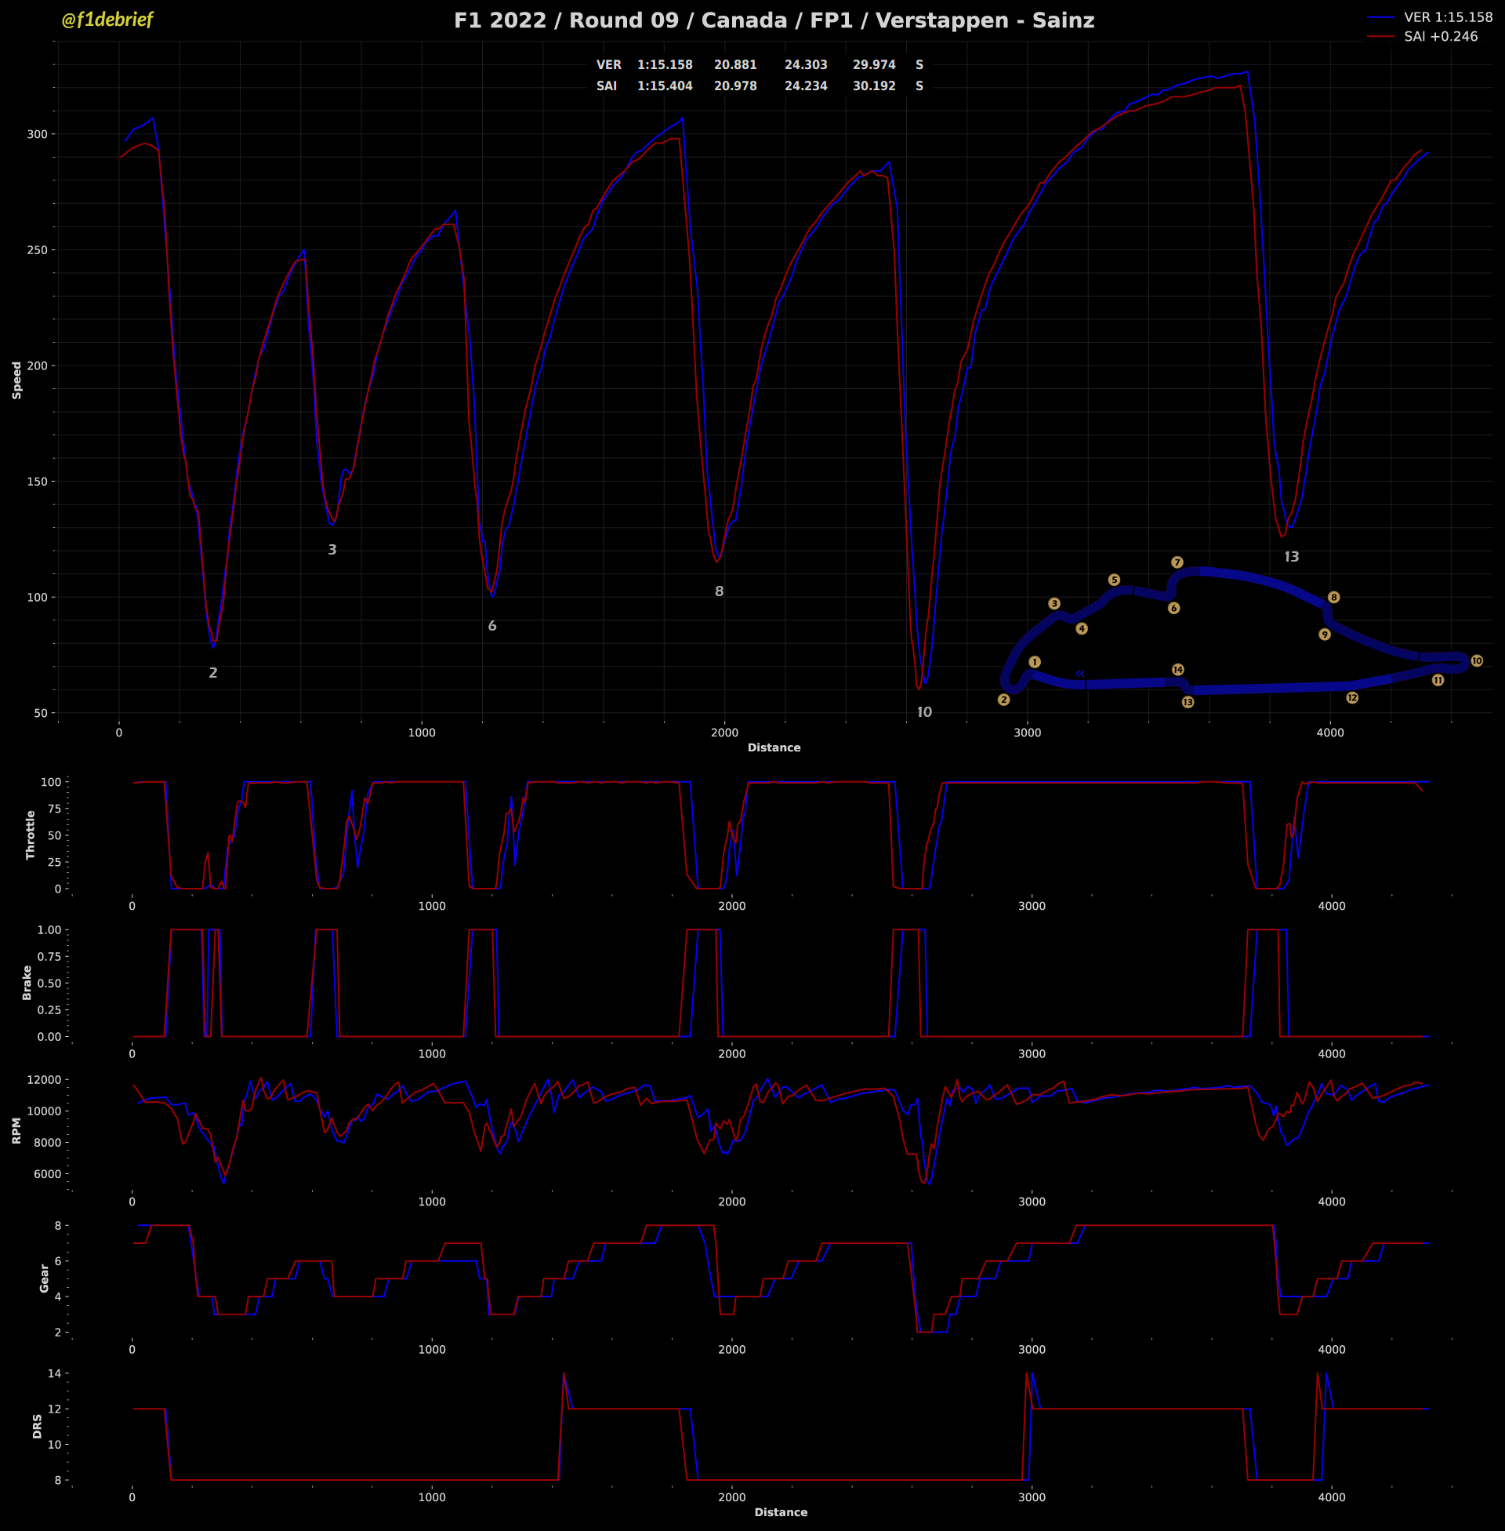This screenshot has height=1531, width=1505.
Task: Click the DRS axis label
Action: [x=37, y=1426]
